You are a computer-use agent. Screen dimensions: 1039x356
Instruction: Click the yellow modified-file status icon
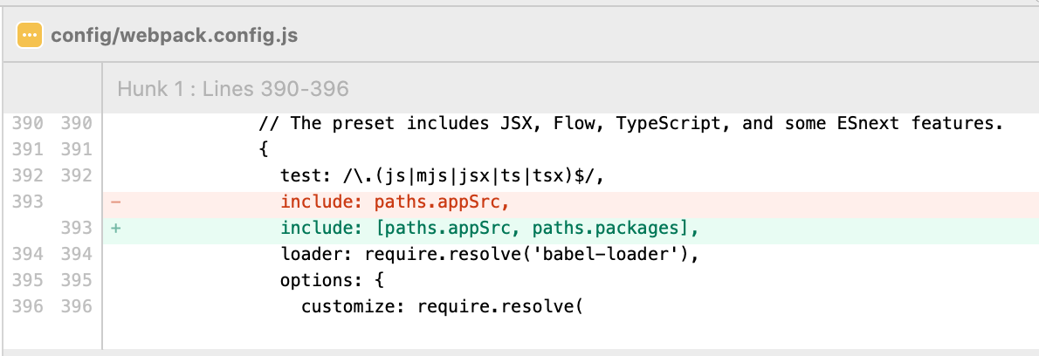point(30,34)
